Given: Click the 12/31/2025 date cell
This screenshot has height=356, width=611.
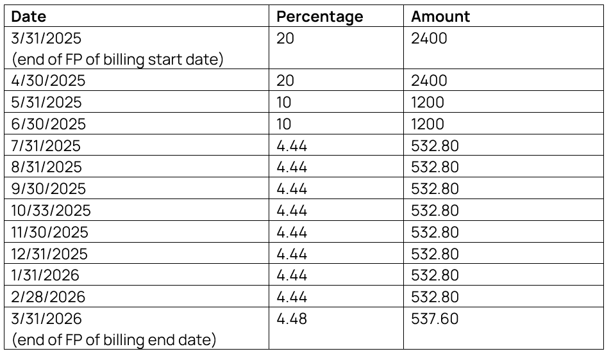Looking at the screenshot, I should [x=50, y=254].
